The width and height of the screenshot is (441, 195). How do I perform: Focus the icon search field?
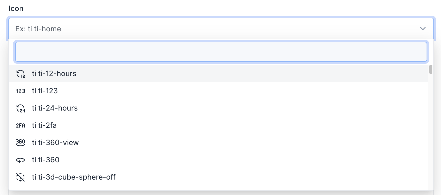(221, 52)
